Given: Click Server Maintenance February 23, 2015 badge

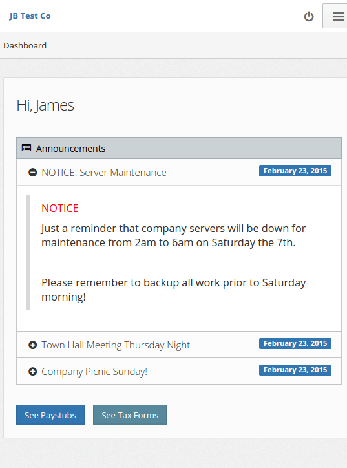Looking at the screenshot, I should 295,171.
